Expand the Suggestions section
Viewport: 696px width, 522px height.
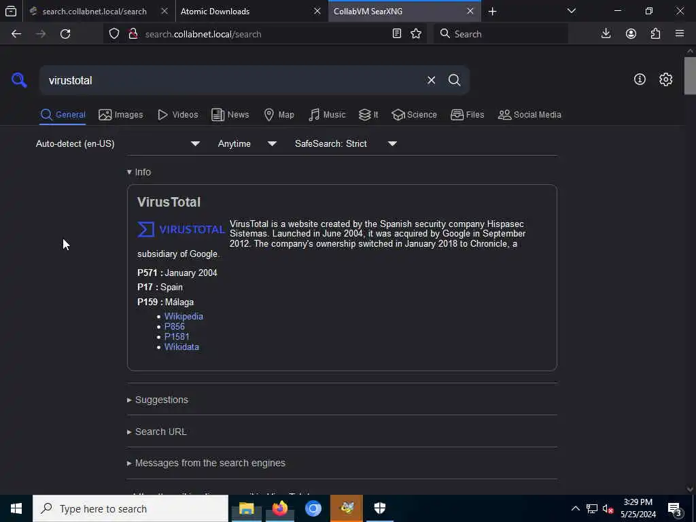pos(158,400)
